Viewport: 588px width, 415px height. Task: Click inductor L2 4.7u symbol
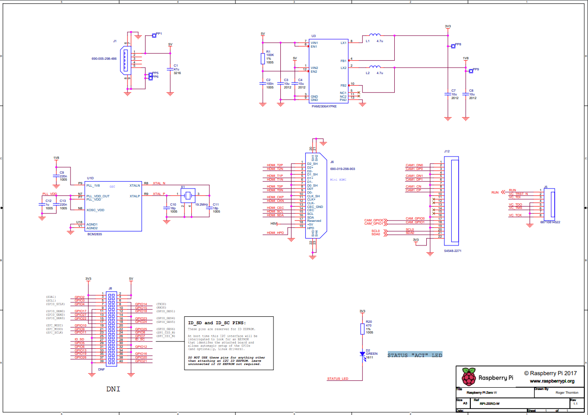pyautogui.click(x=374, y=67)
